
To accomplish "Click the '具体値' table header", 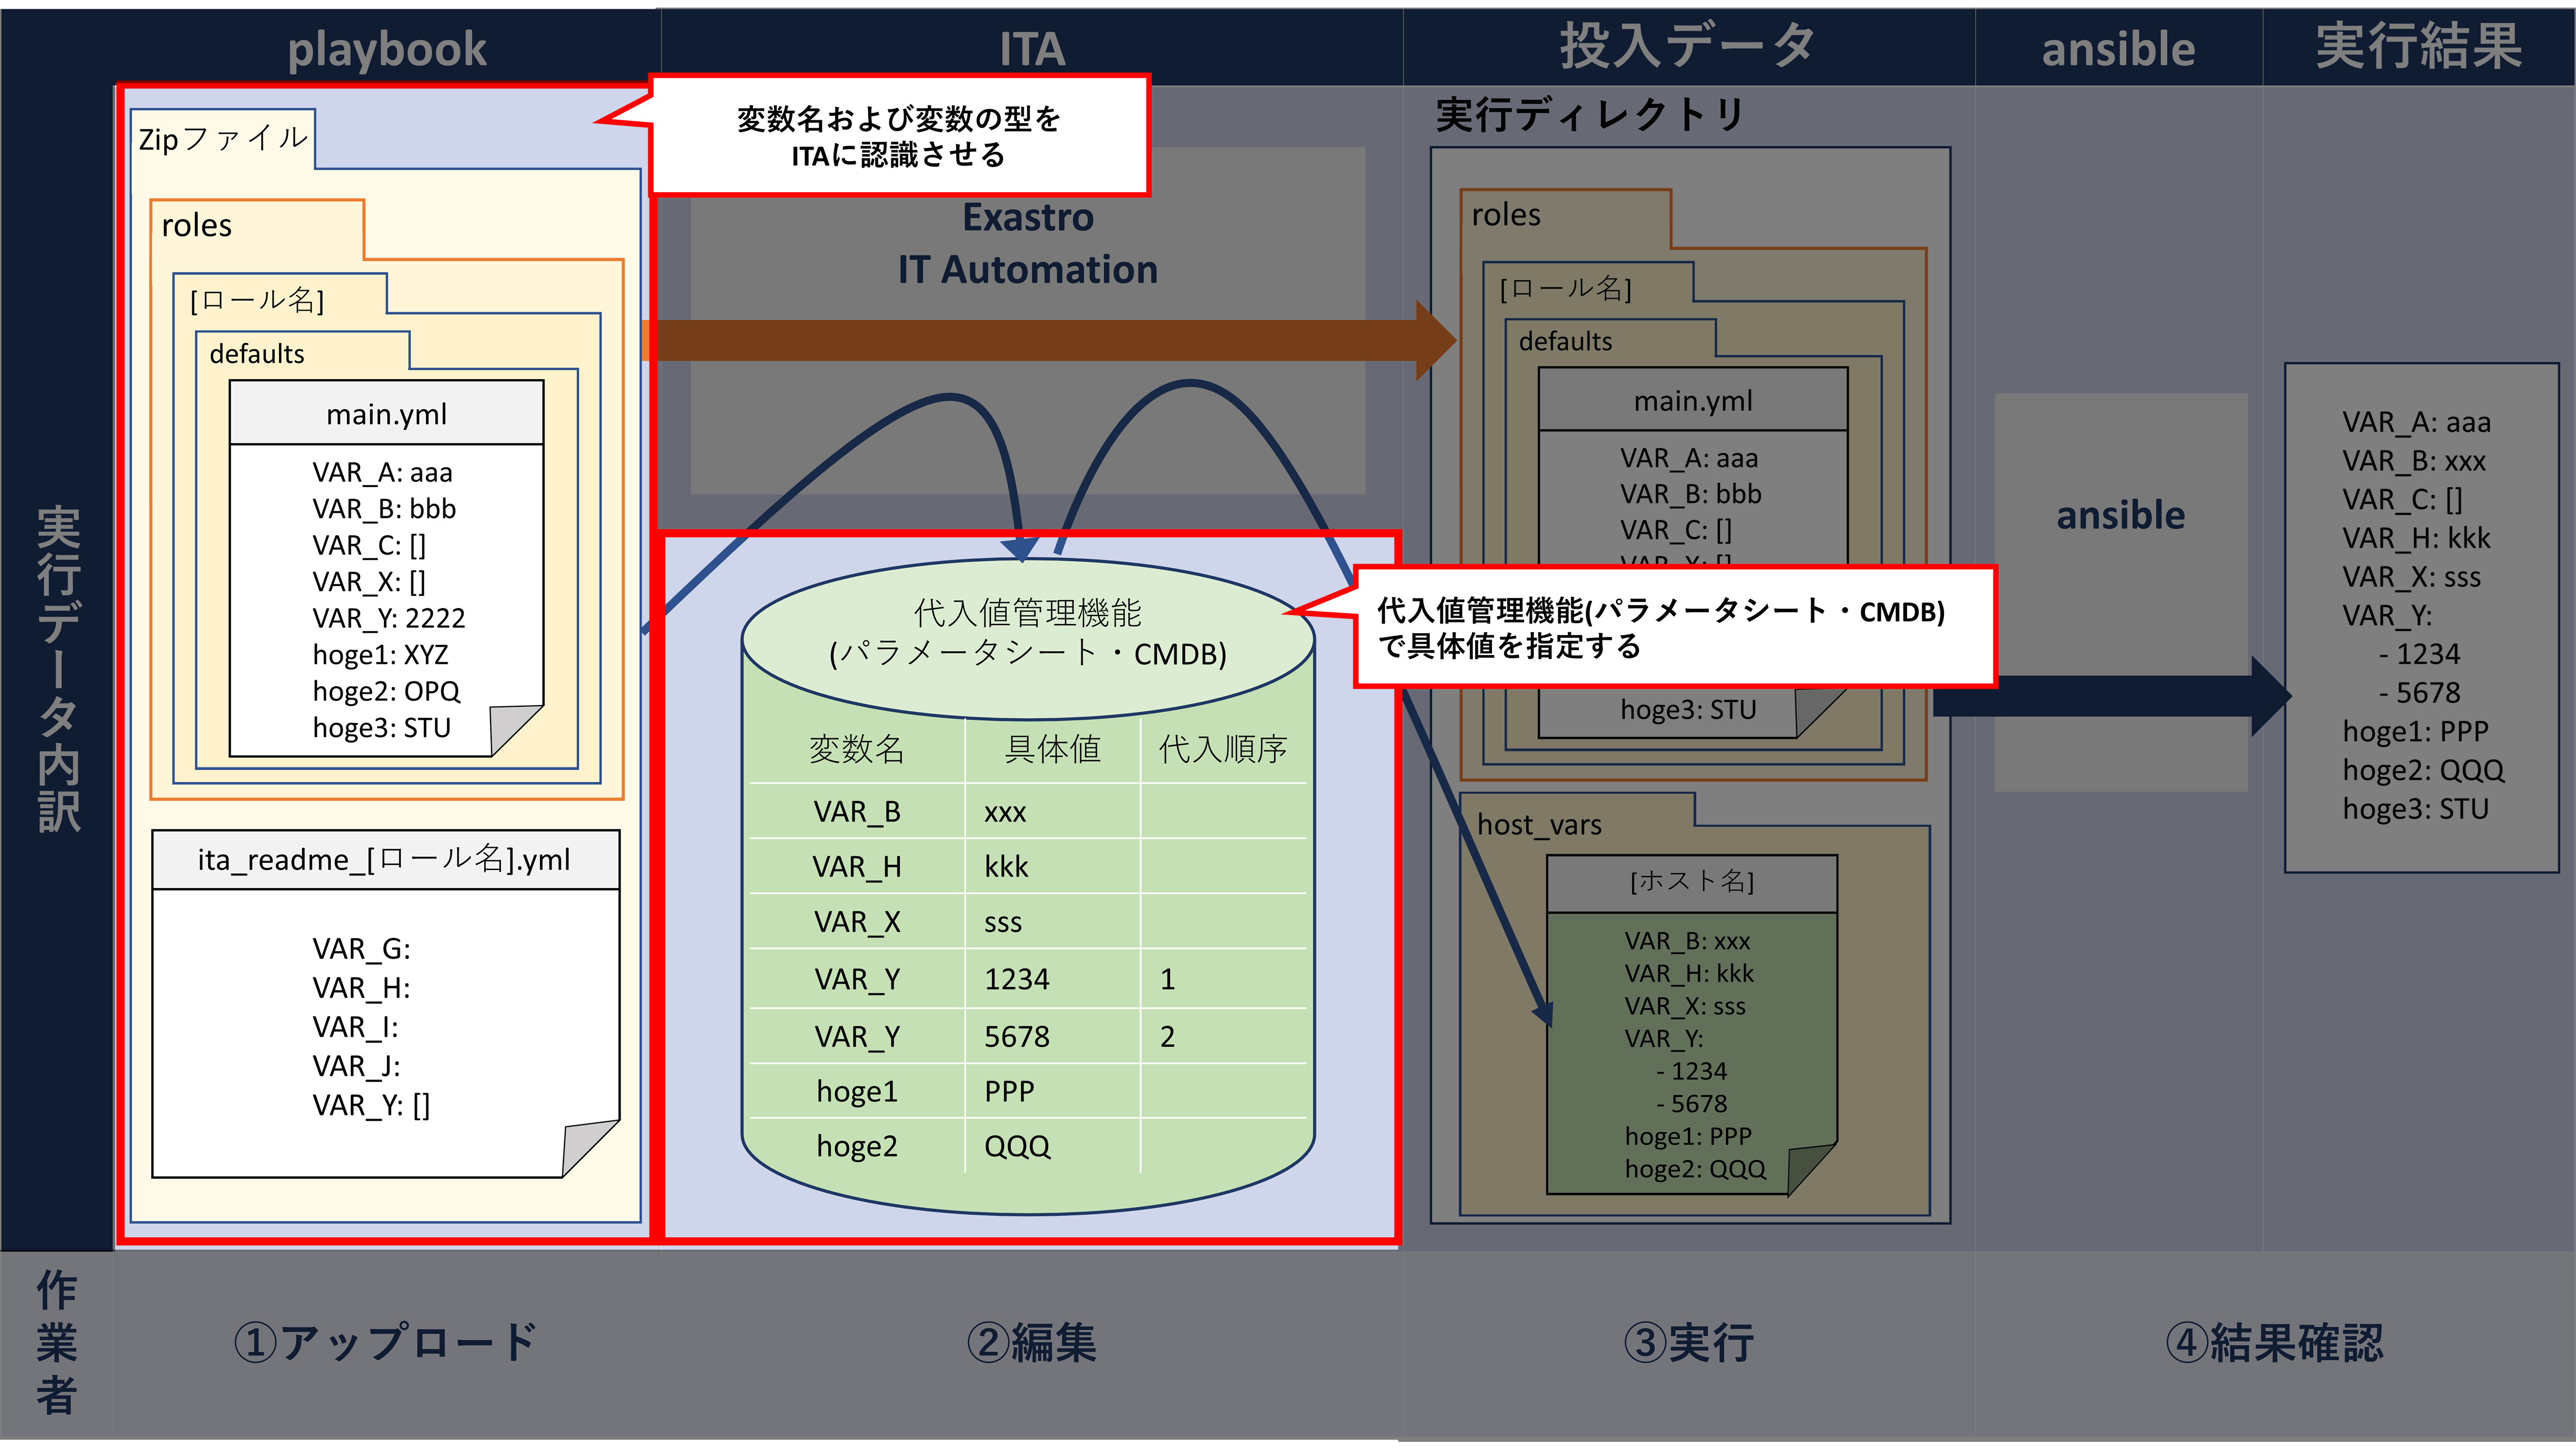I will 1052,749.
